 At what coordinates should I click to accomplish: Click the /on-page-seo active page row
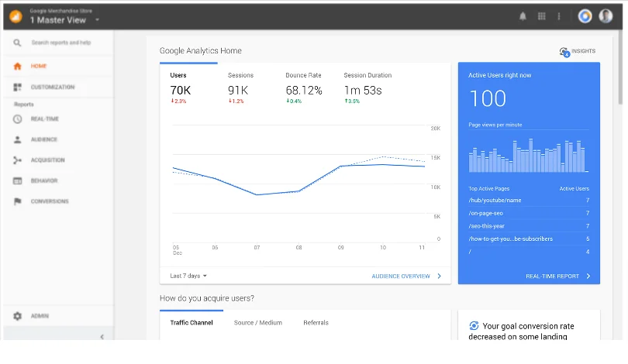tap(529, 213)
